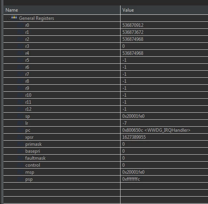Image resolution: width=208 pixels, height=204 pixels.
Task: Select the r6 register name
Action: coord(27,67)
